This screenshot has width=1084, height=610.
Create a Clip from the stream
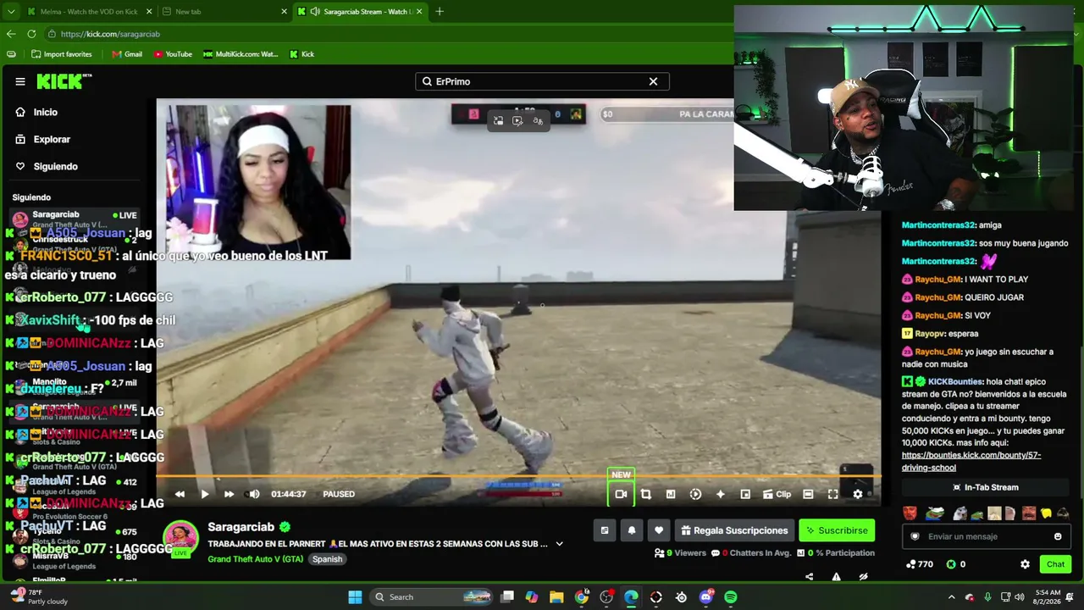tap(777, 494)
